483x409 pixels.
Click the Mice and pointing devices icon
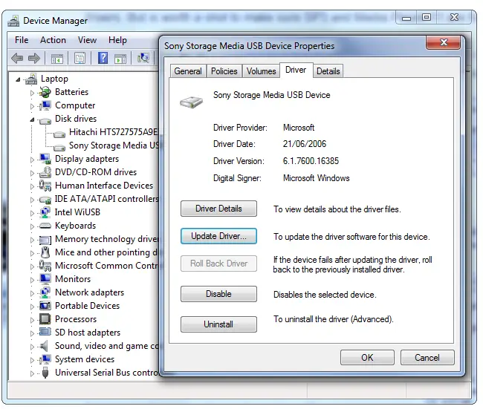point(45,252)
